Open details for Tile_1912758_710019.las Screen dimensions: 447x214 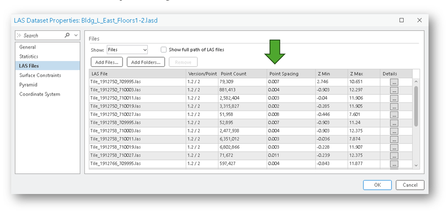tap(394, 148)
